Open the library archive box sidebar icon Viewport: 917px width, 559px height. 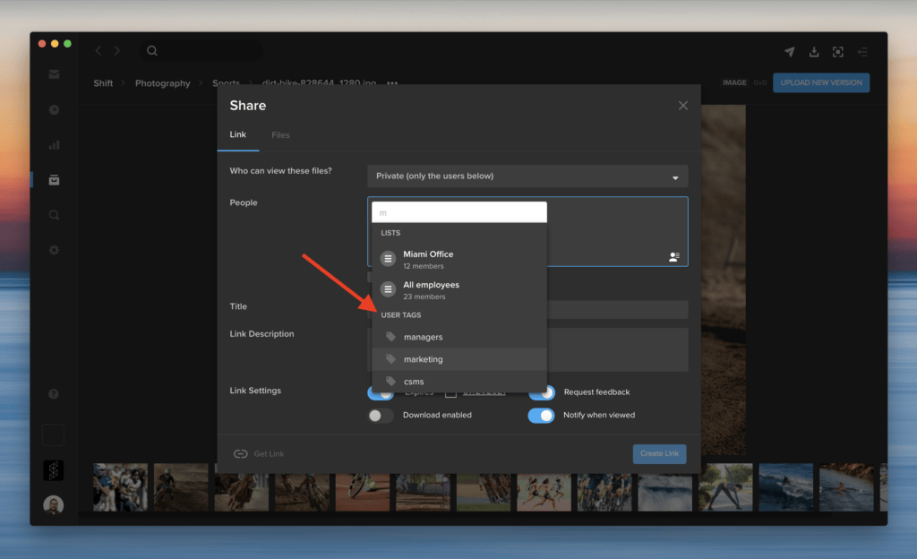(x=54, y=180)
